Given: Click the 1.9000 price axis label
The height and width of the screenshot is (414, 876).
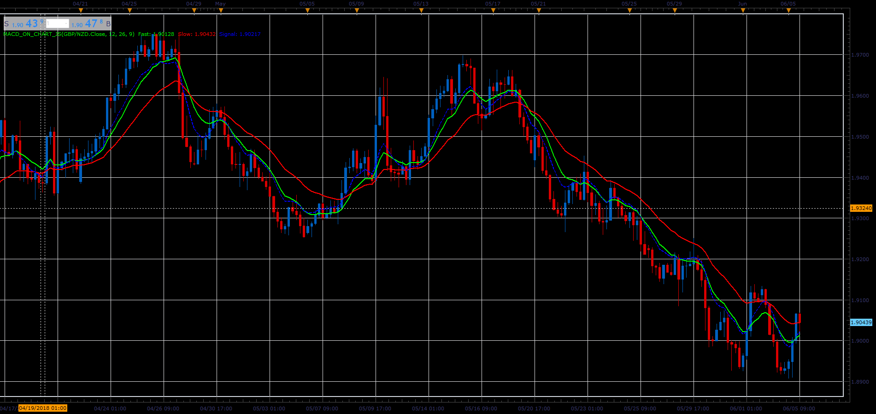Looking at the screenshot, I should click(860, 341).
